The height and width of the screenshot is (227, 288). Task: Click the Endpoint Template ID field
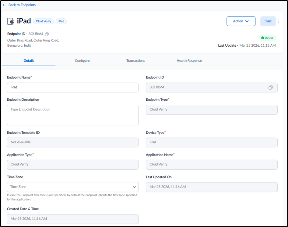(x=73, y=142)
